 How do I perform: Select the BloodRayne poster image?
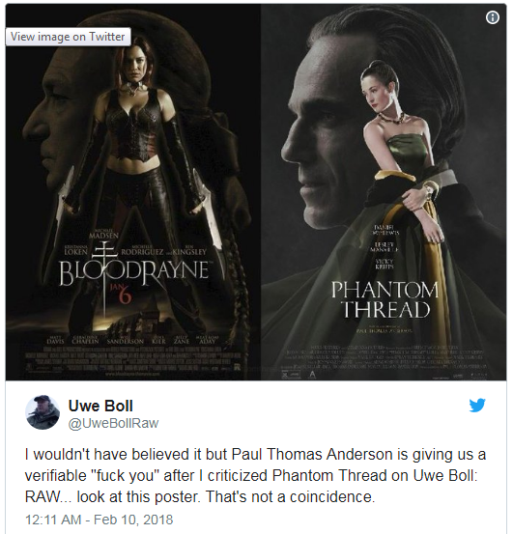133,192
